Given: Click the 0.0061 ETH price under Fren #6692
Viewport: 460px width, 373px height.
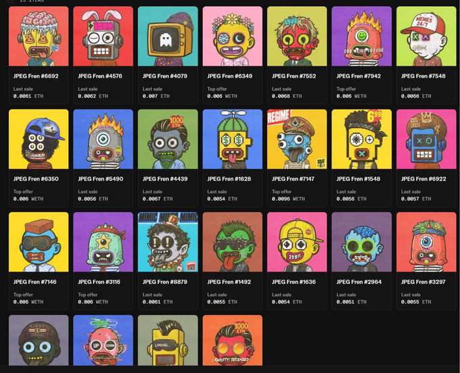Looking at the screenshot, I should pyautogui.click(x=28, y=96).
